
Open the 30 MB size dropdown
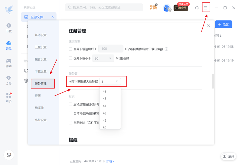pos(103,58)
